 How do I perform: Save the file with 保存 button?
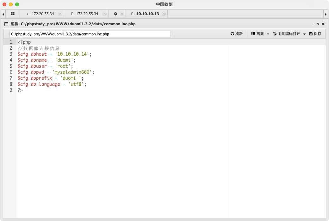pyautogui.click(x=315, y=34)
